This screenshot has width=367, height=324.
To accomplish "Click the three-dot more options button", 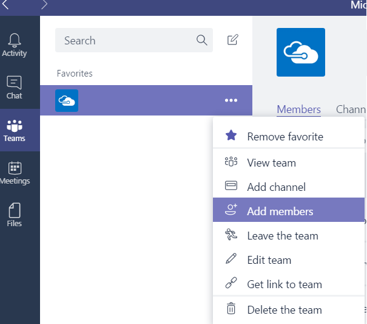I will (x=231, y=100).
